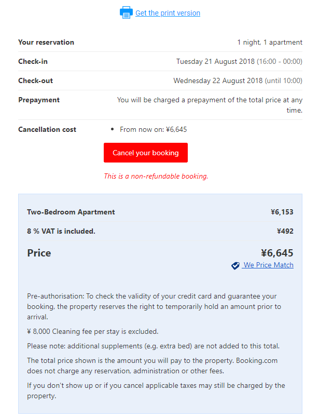The height and width of the screenshot is (419, 319).
Task: Click the '8 % VAT is included' line
Action: (x=61, y=231)
